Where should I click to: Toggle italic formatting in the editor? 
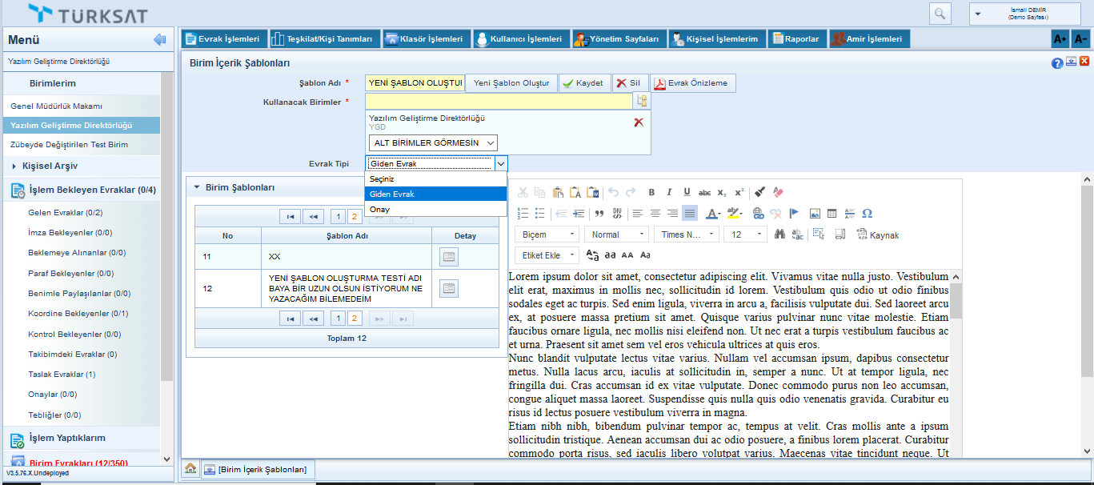click(670, 192)
